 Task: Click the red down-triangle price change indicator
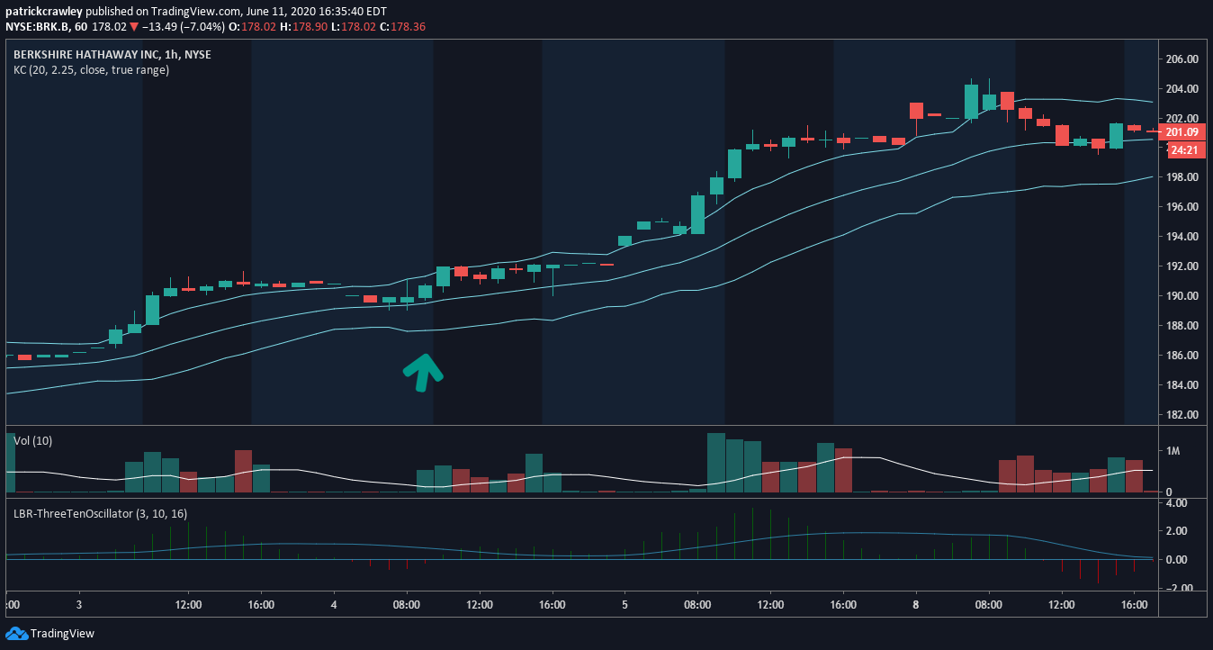point(134,27)
